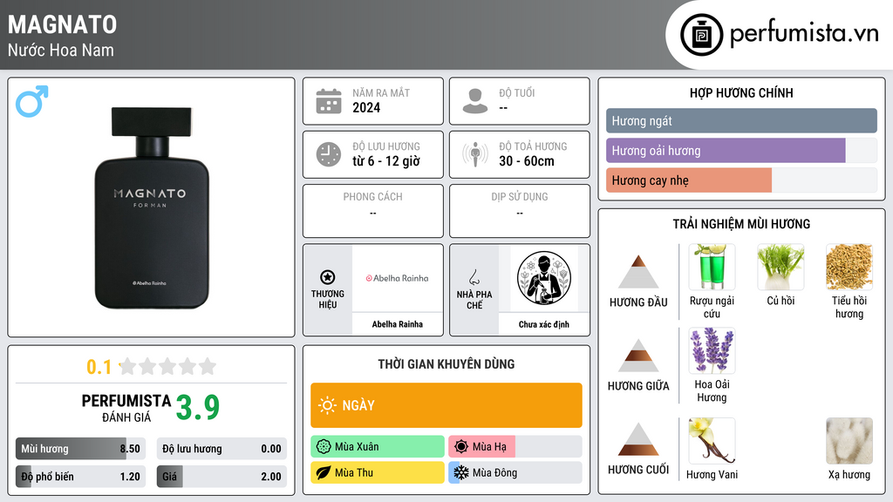Click the Mùa Đông season bar
The height and width of the screenshot is (502, 893).
[x=515, y=472]
